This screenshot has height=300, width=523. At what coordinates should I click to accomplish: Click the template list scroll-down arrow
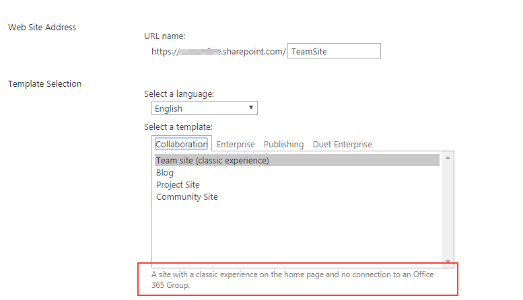pos(448,262)
